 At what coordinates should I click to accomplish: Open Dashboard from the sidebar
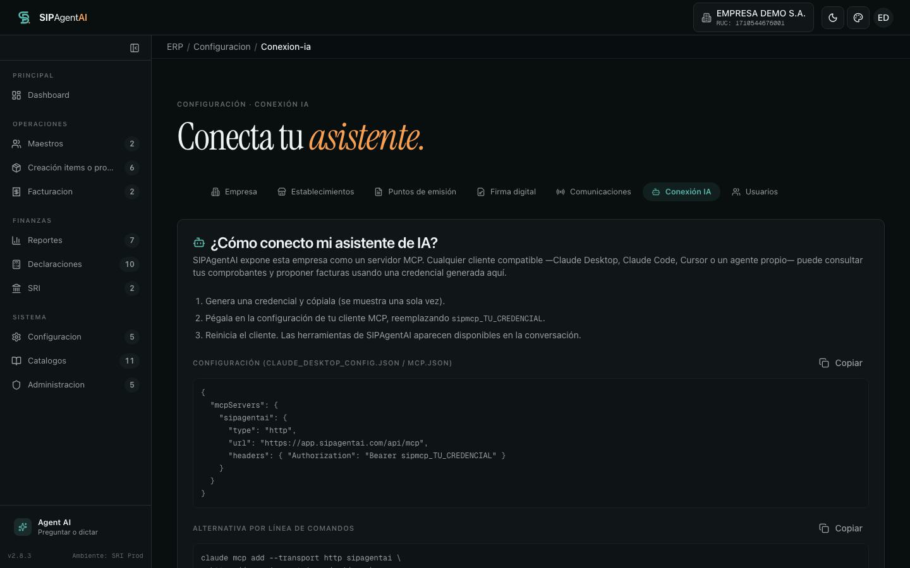(x=76, y=95)
